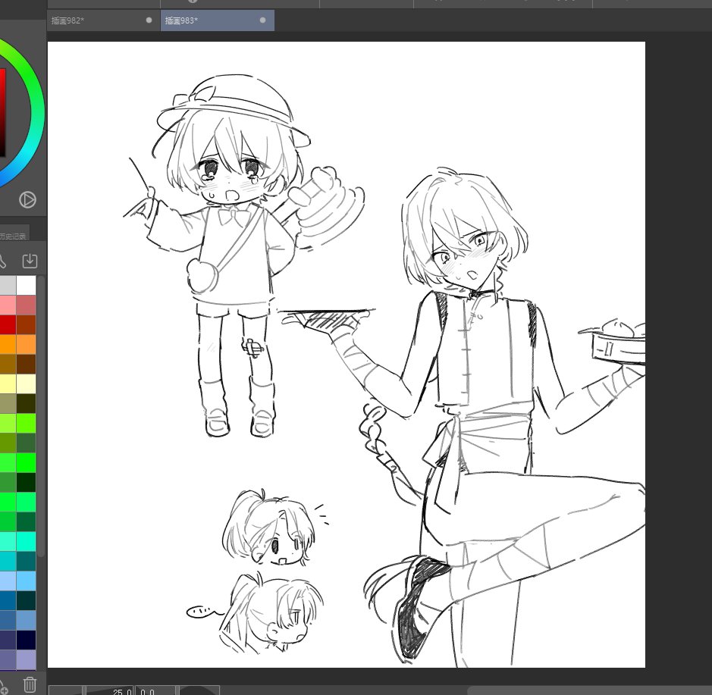Click the trash icon to delete swatch

[30, 684]
